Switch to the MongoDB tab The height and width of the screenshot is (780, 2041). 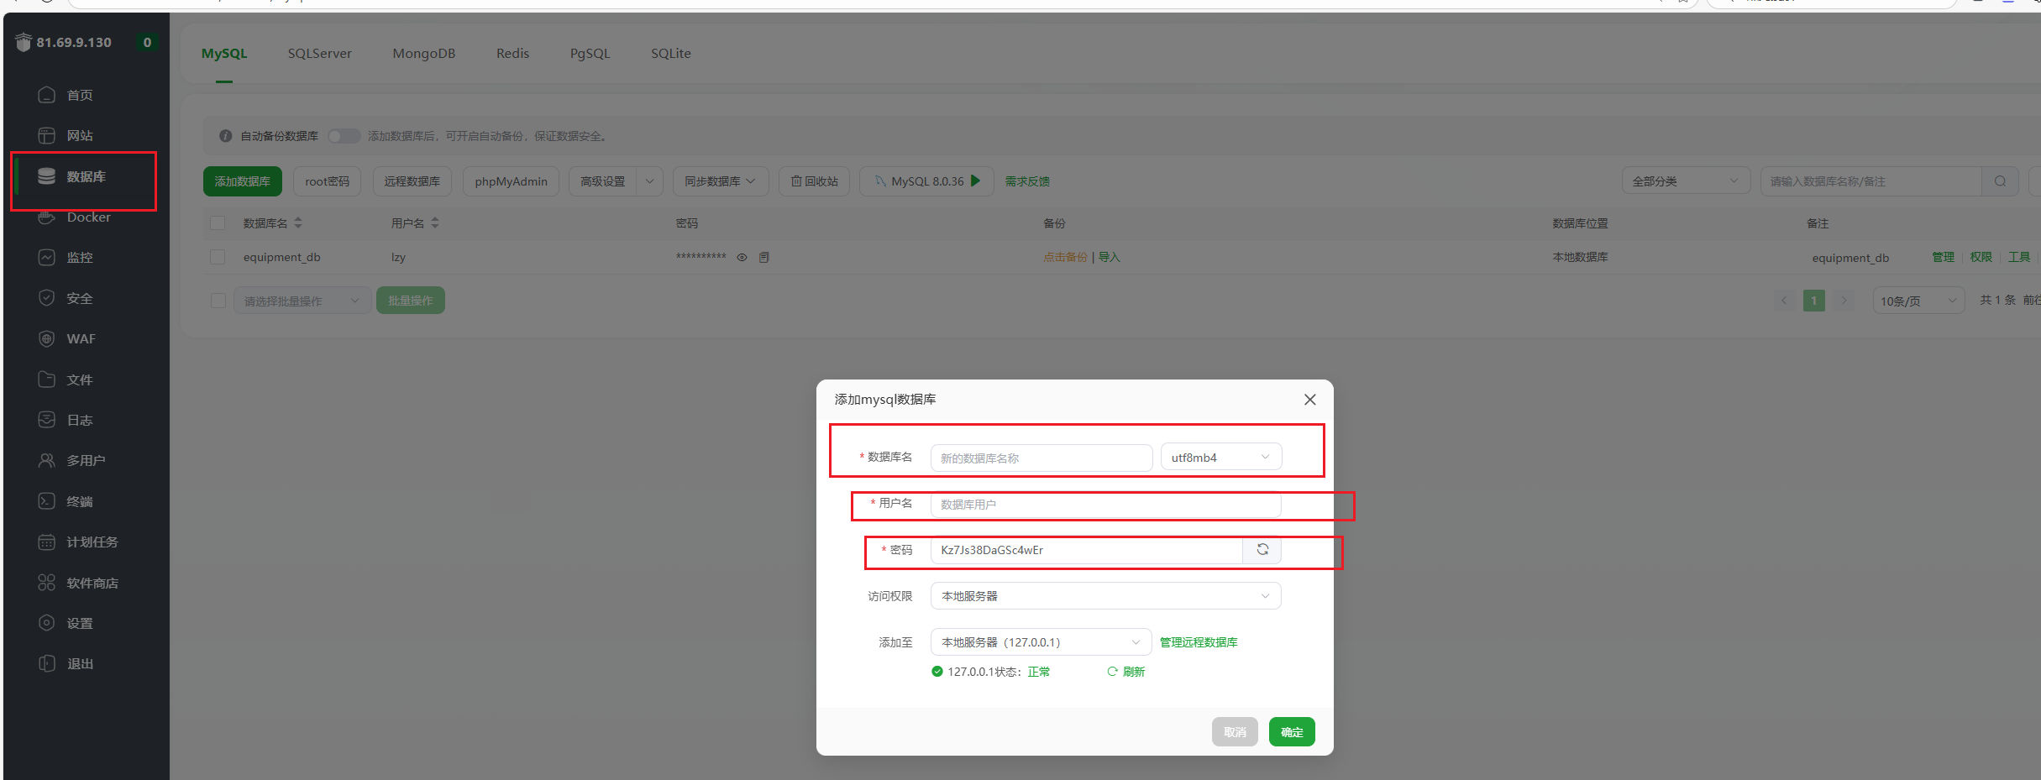[424, 53]
